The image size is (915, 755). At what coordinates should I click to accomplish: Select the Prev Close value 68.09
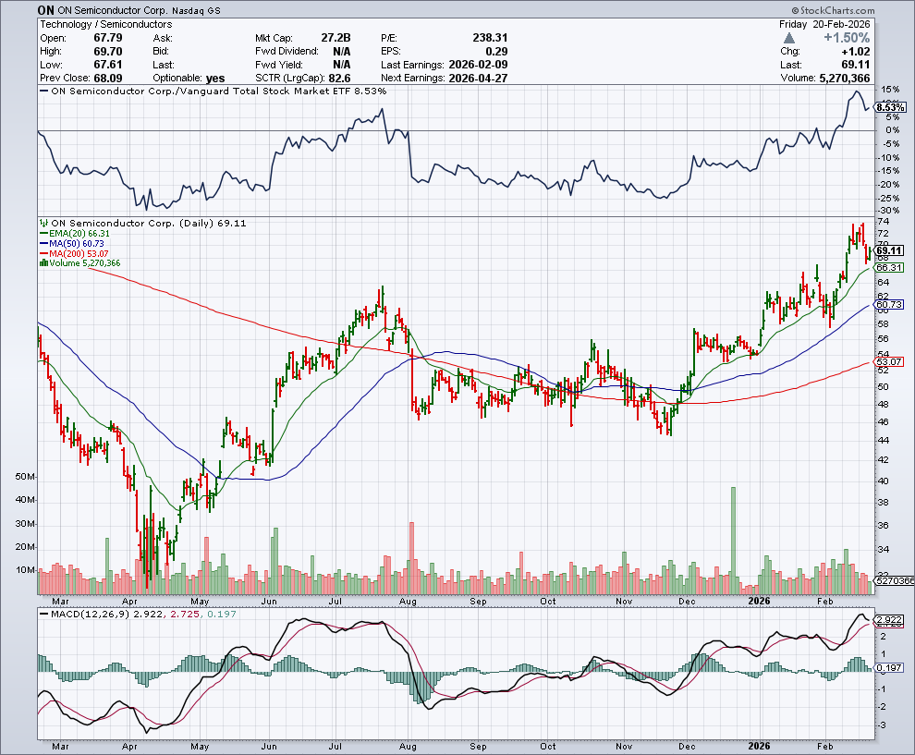(108, 79)
